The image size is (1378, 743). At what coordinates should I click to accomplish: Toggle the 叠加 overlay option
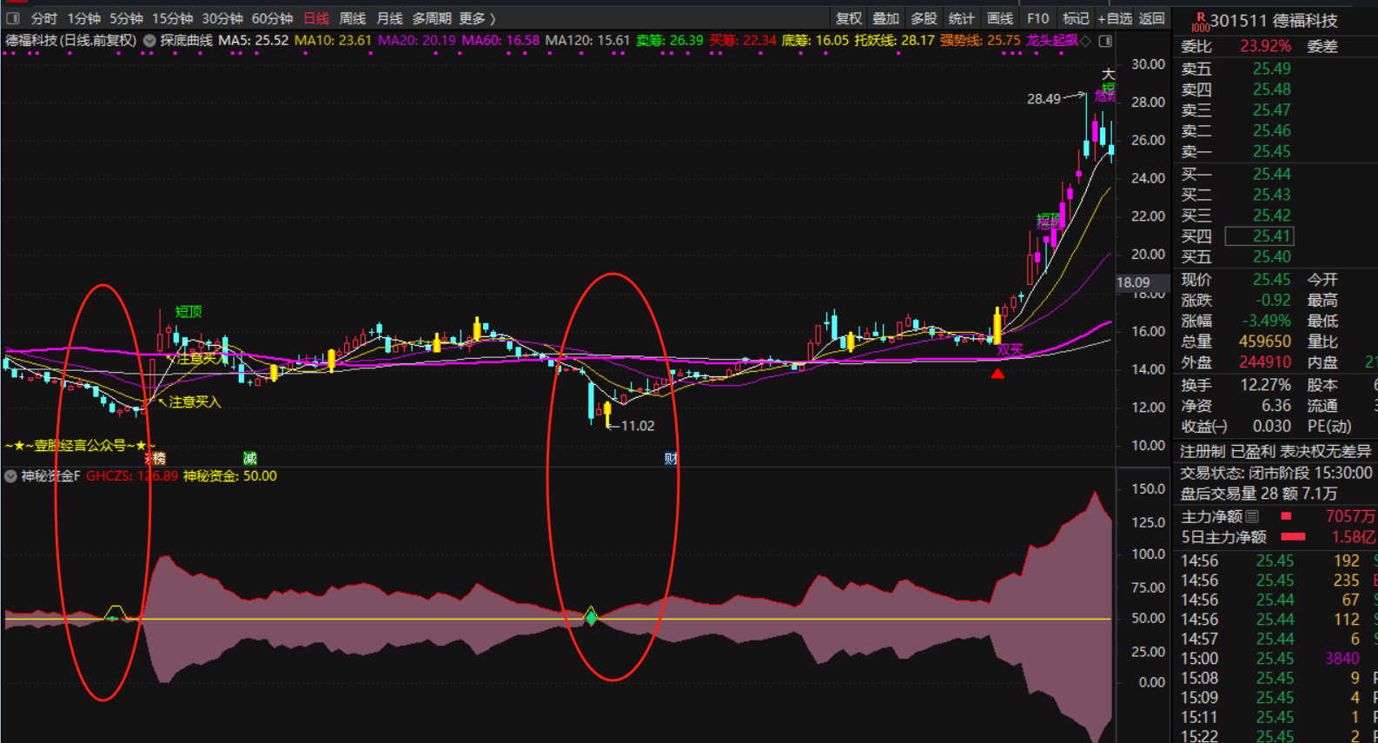[885, 18]
